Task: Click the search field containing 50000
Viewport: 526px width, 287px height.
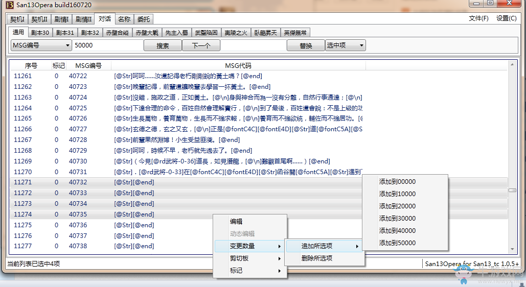Action: 108,45
